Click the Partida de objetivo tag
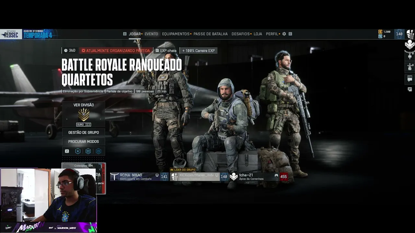415x233 pixels. pyautogui.click(x=119, y=92)
